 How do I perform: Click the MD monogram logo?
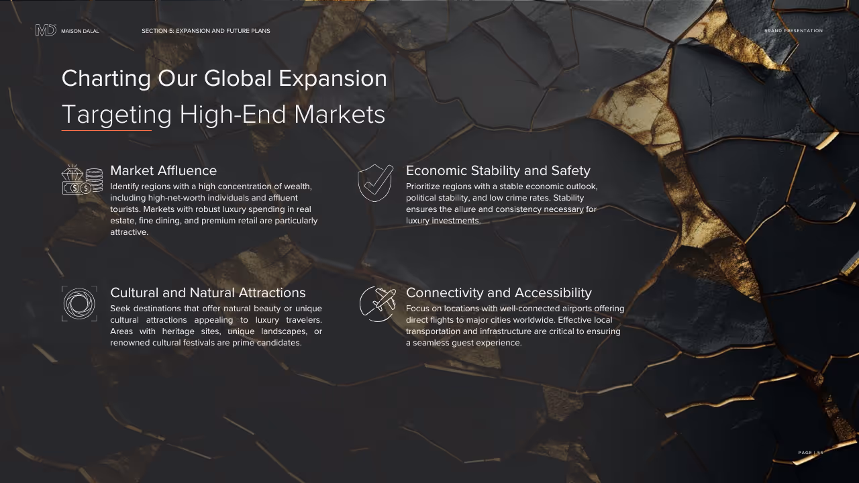(46, 30)
